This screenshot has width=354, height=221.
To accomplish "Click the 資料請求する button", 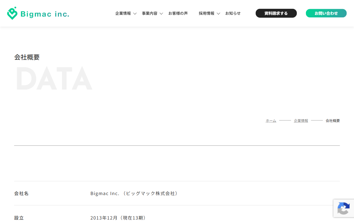I will (276, 13).
